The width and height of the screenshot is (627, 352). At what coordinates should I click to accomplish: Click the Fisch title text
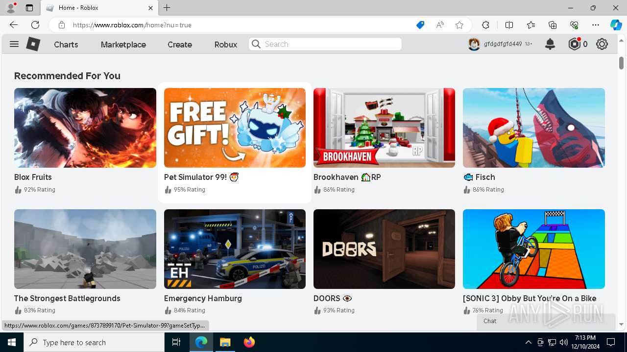[x=479, y=177]
